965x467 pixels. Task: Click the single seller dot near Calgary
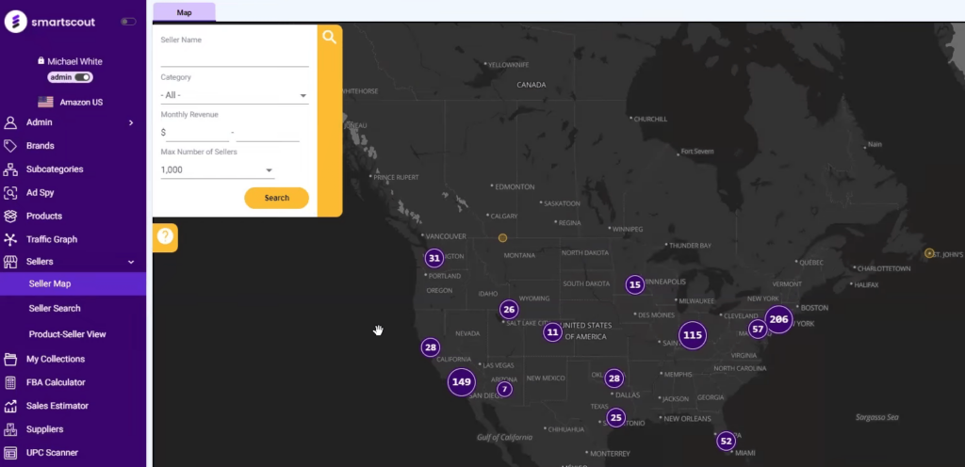click(x=503, y=238)
